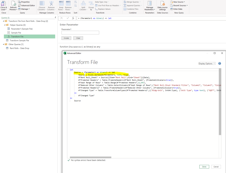Click the Close & Load icon
This screenshot has height=173, width=226.
tap(4, 3)
